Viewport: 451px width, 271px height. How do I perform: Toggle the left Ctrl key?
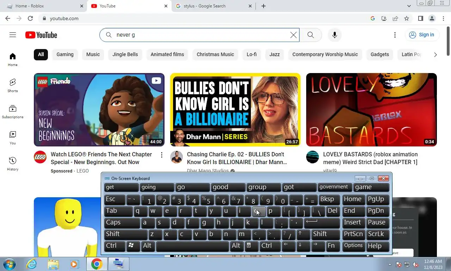coord(115,246)
